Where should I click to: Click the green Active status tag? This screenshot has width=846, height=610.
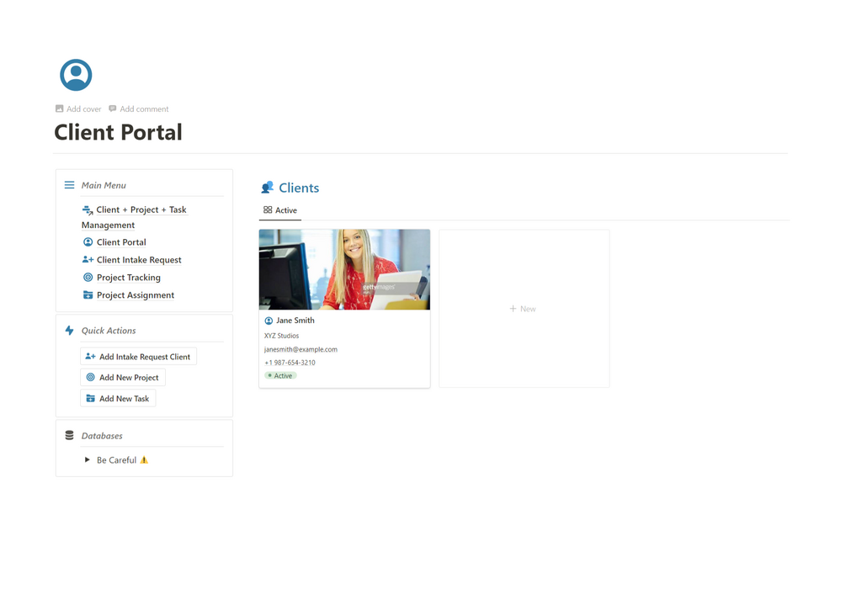(x=280, y=376)
